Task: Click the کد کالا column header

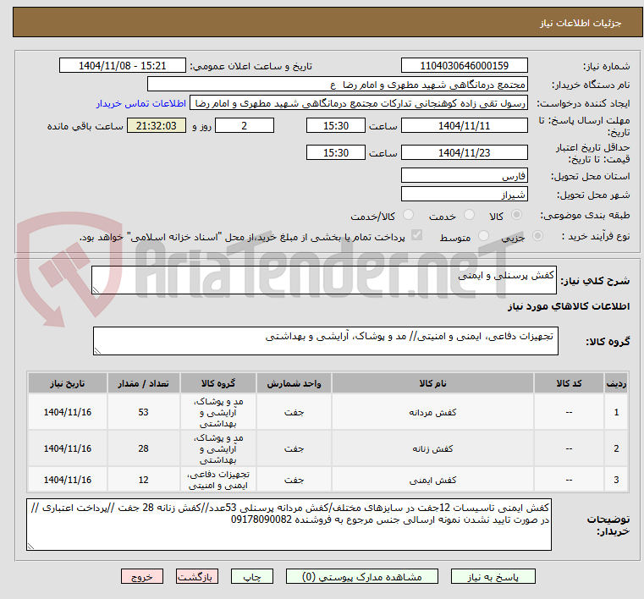Action: click(x=569, y=383)
